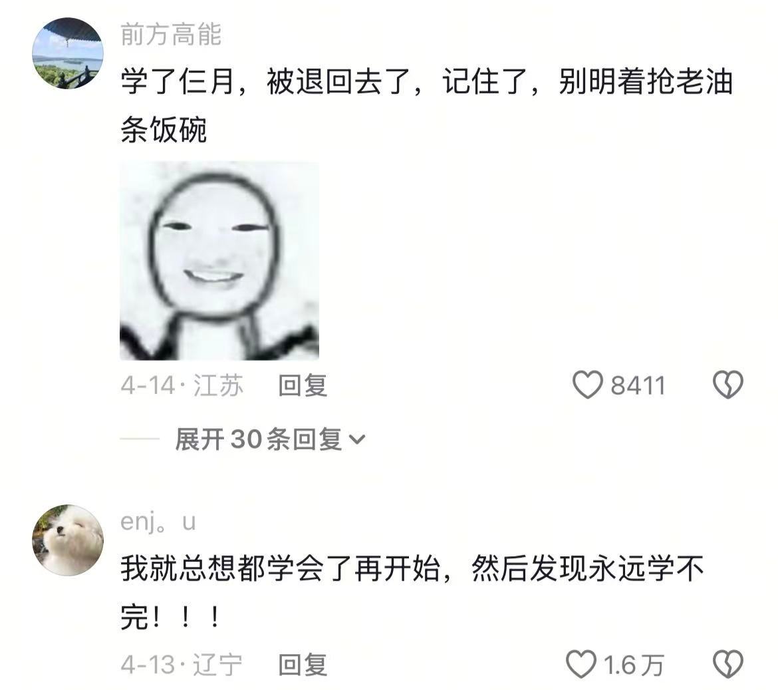
Task: Expand 30 replies with the chevron arrow
Action: [x=357, y=439]
